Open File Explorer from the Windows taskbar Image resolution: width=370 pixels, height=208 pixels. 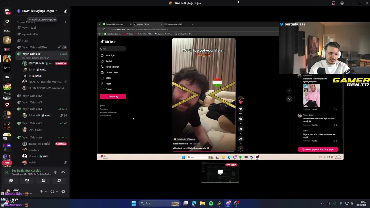click(202, 203)
